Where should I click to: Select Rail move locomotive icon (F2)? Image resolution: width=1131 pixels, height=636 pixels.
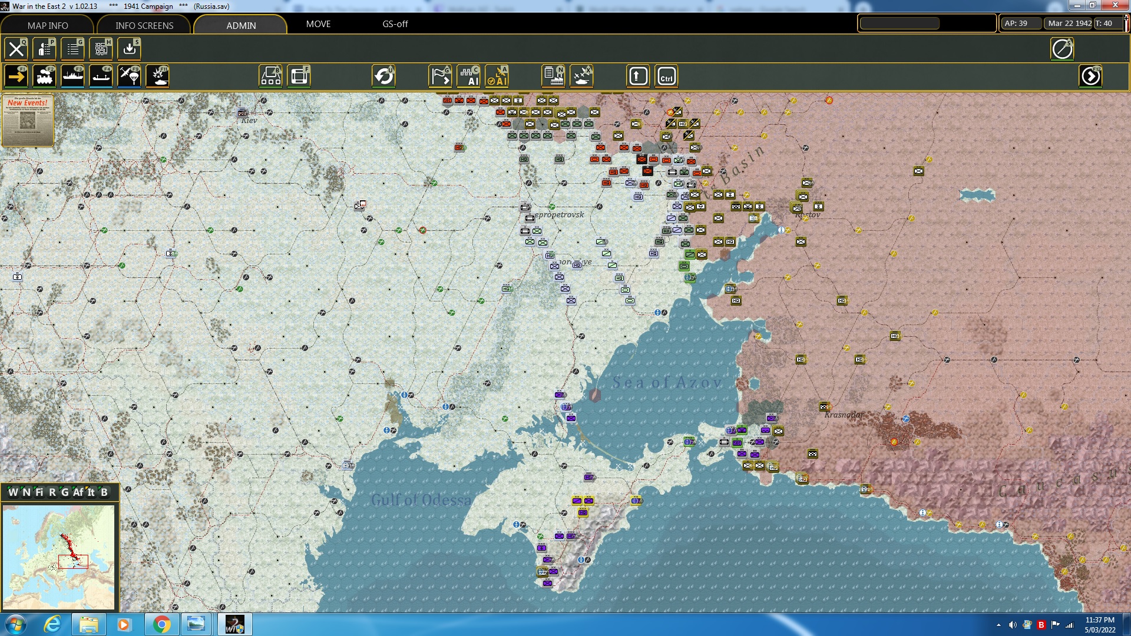click(x=45, y=77)
